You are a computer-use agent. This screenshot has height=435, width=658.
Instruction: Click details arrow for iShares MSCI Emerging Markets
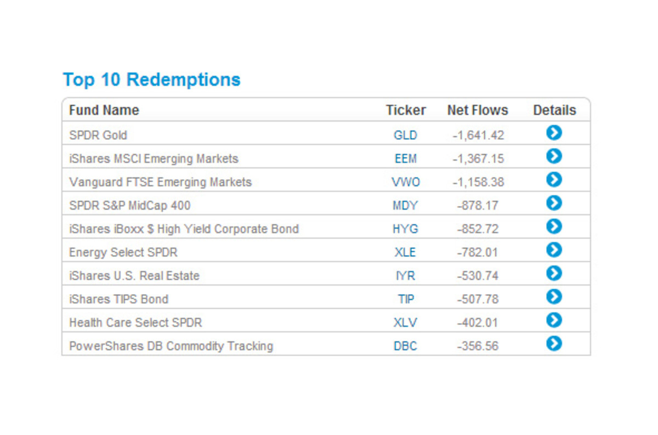554,156
